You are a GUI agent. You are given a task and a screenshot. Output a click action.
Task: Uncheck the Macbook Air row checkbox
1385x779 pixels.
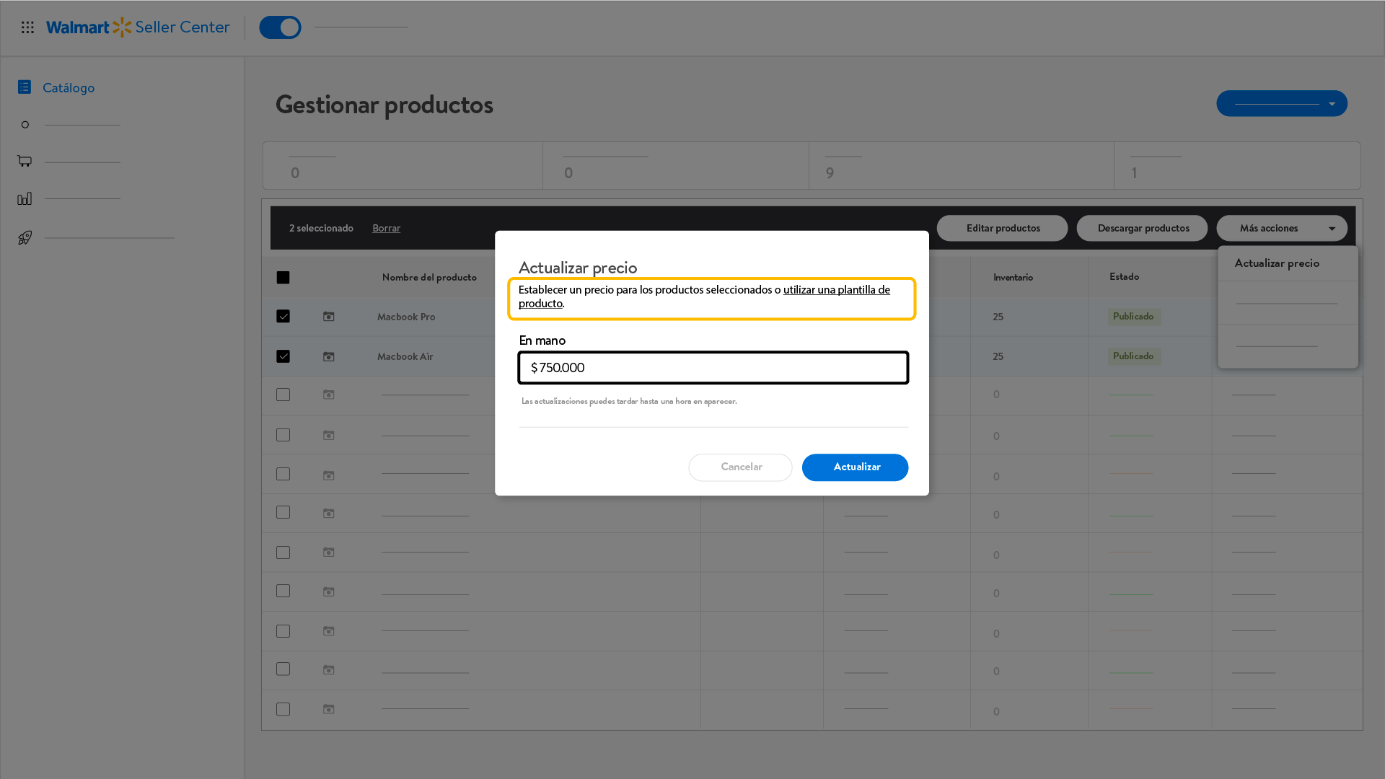[283, 356]
